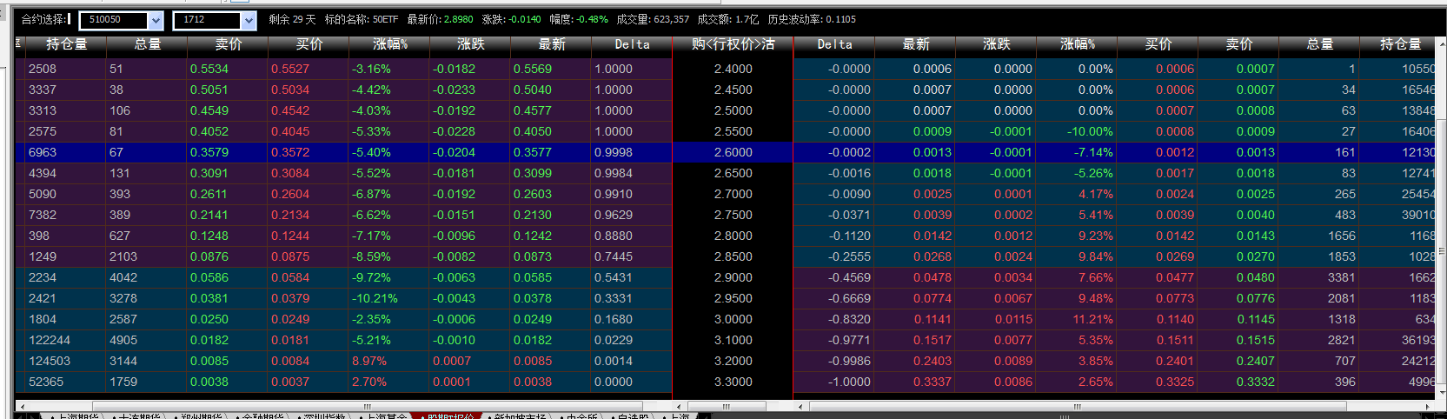
Task: Click inside the 1712 month field
Action: pos(207,20)
